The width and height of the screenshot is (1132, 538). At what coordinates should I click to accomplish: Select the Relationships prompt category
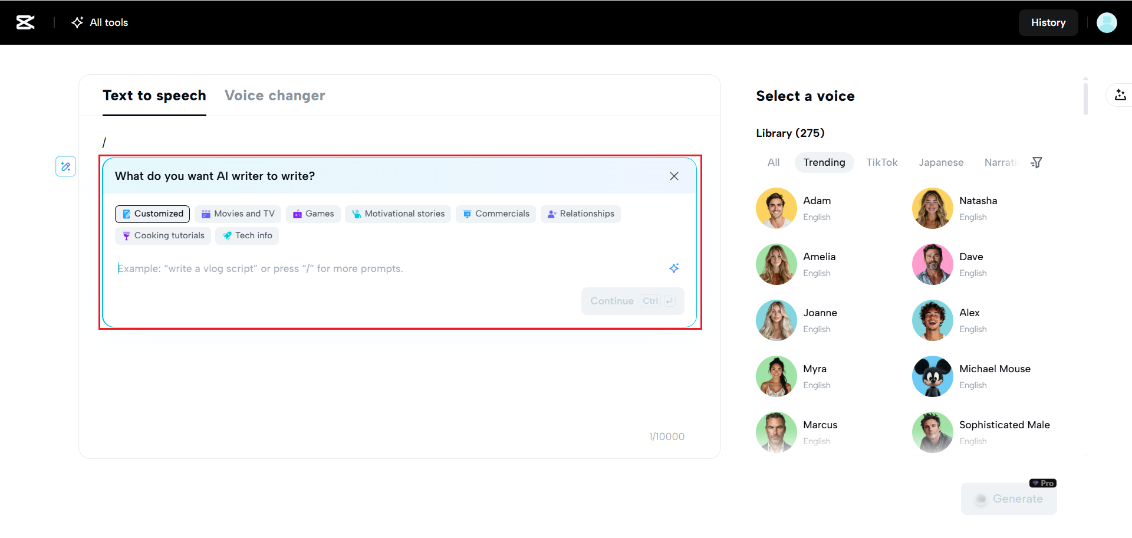click(581, 214)
